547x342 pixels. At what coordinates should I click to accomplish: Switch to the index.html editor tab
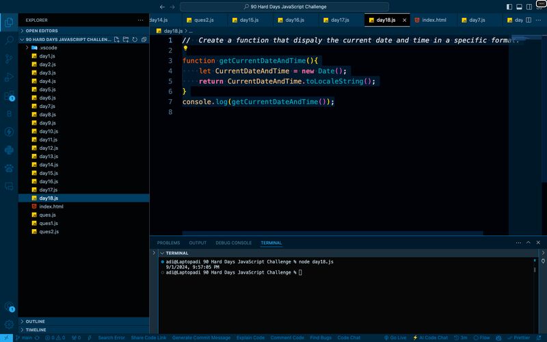433,21
